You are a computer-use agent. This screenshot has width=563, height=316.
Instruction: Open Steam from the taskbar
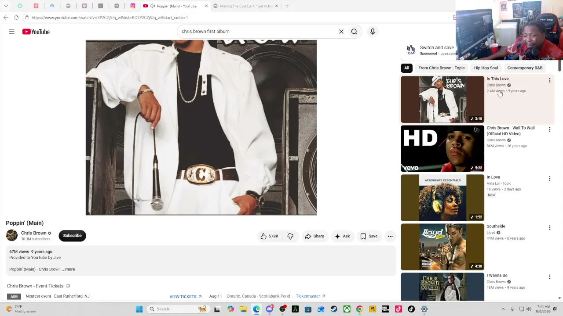[x=334, y=309]
